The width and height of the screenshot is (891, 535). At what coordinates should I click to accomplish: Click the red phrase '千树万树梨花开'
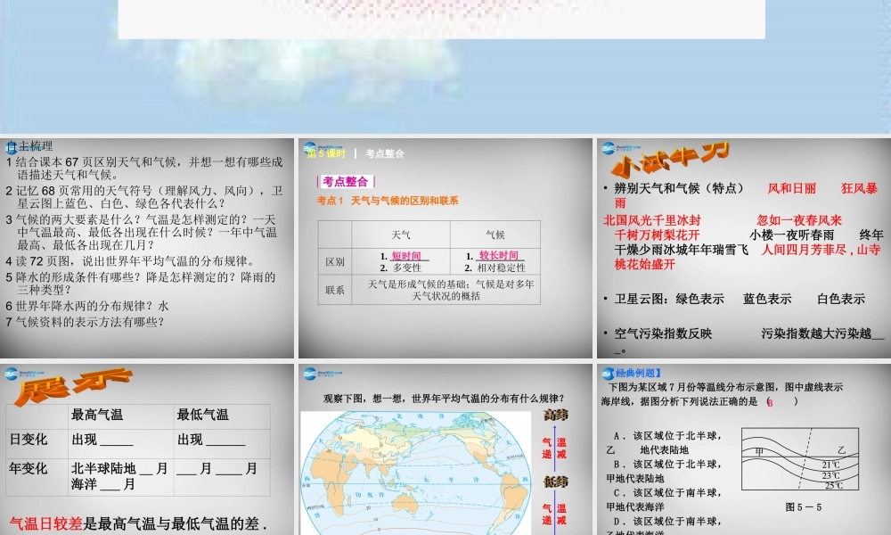(x=657, y=235)
